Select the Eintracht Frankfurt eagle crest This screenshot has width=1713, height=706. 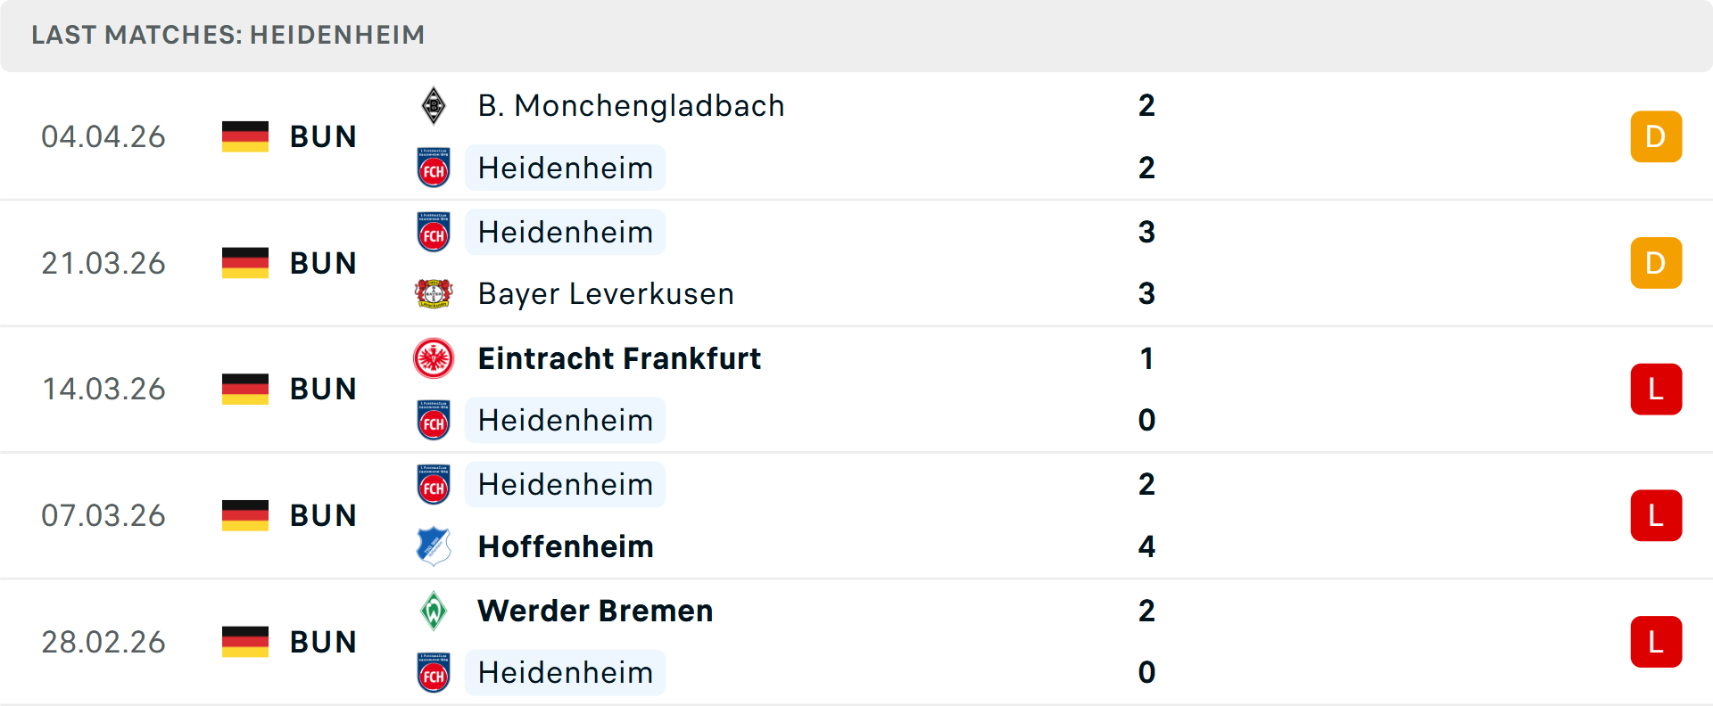click(434, 358)
